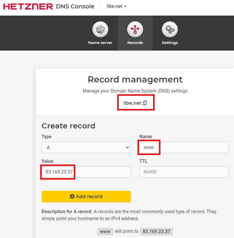The height and width of the screenshot is (238, 234).
Task: Click the Records arrows icon
Action: point(135,29)
